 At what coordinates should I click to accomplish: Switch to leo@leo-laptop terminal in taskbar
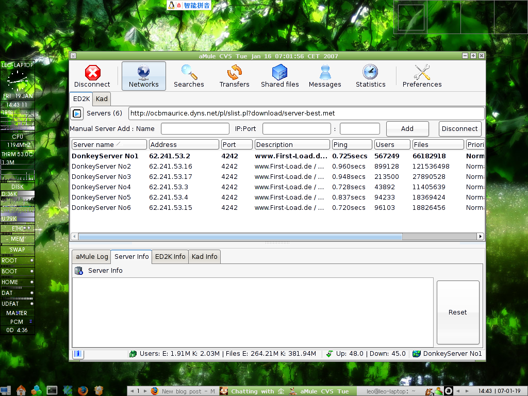(391, 391)
